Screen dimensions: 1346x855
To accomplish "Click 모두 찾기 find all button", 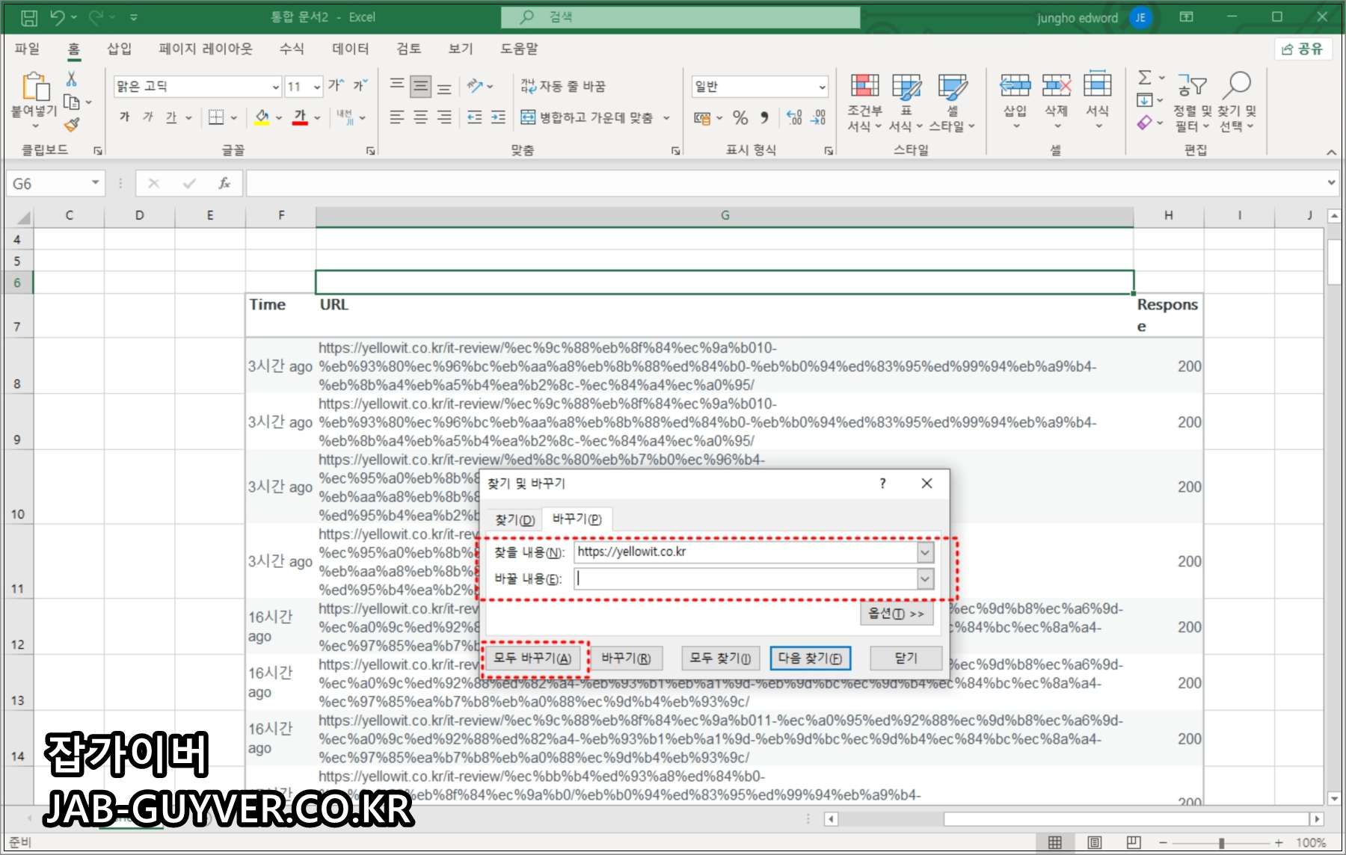I will 720,658.
